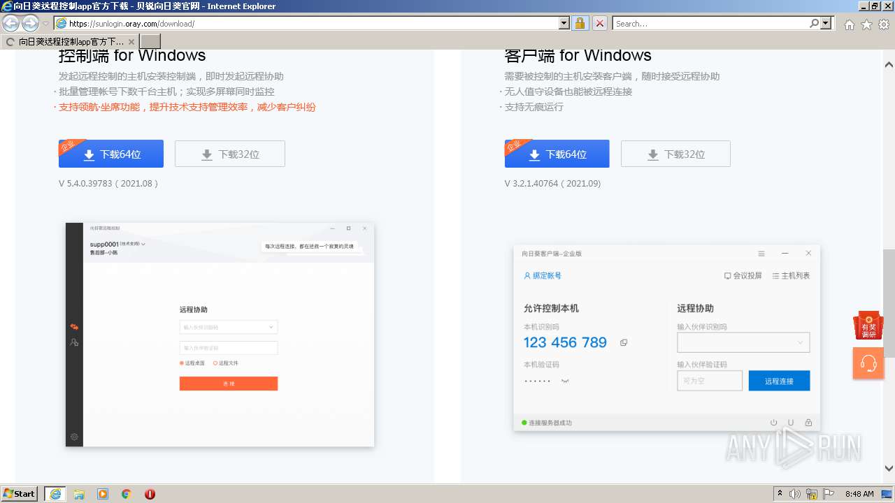Open the orange customer service headset icon
The height and width of the screenshot is (503, 895).
point(868,363)
